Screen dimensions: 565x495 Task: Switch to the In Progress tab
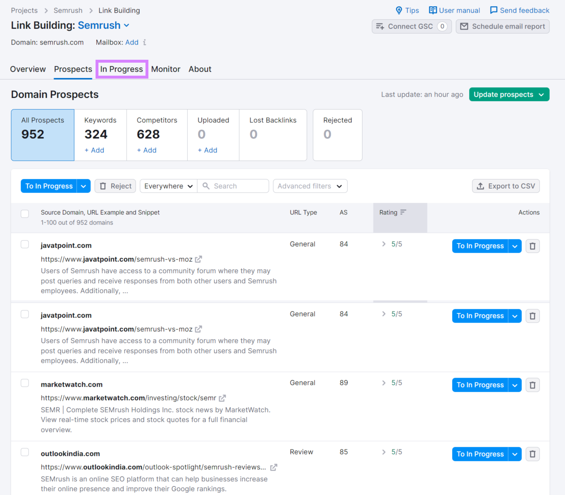click(122, 69)
